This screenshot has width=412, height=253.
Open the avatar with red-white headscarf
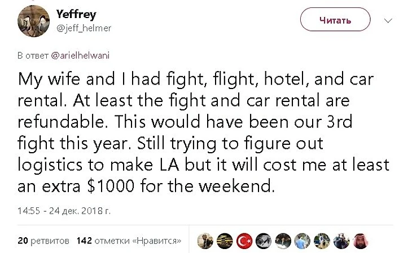click(361, 241)
